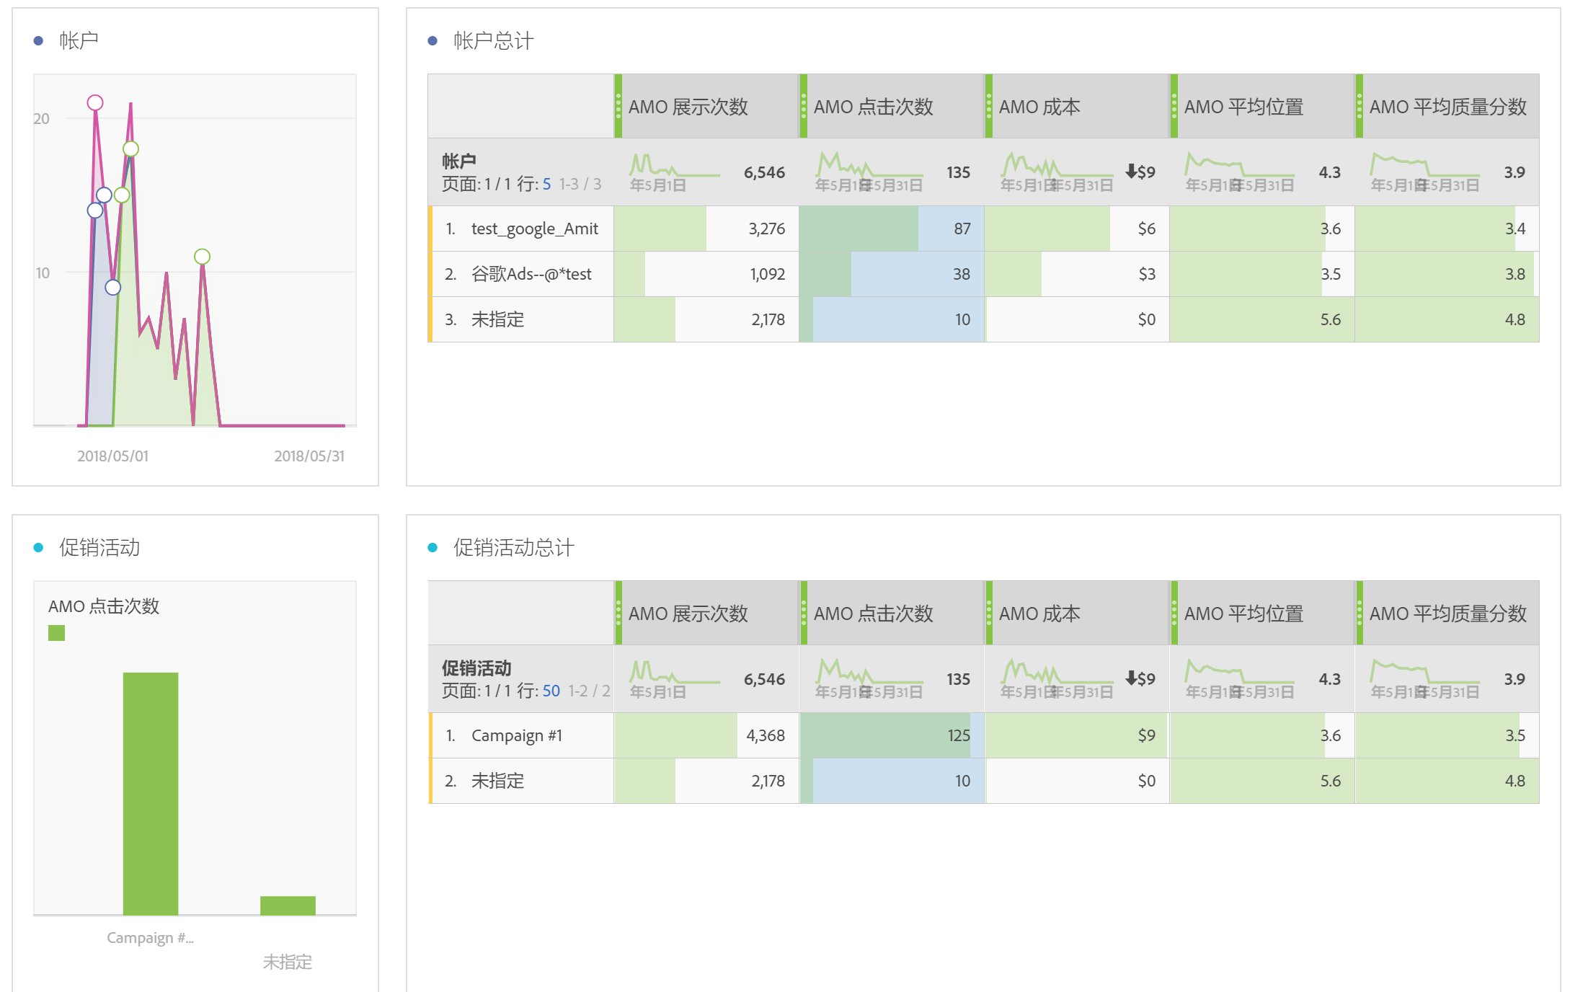Image resolution: width=1570 pixels, height=992 pixels.
Task: Click the dotted handle on the 帐户总计 AMO 平均位置 column
Action: [1174, 107]
